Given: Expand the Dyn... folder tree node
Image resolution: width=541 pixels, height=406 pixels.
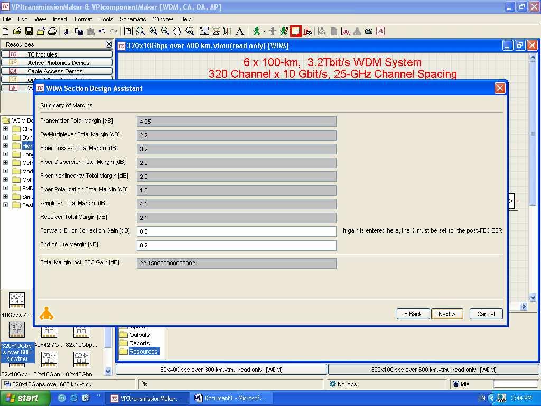Looking at the screenshot, I should tap(5, 137).
